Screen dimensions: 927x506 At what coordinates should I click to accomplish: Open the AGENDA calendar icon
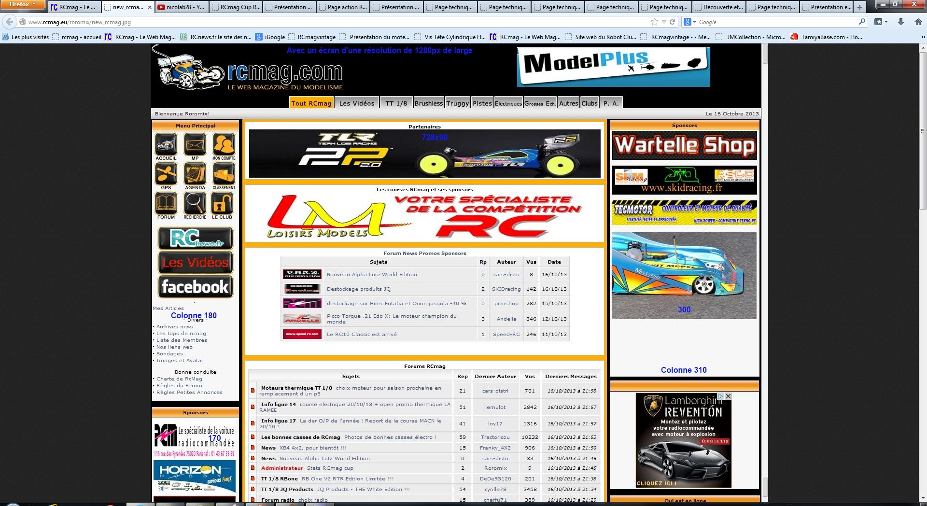point(195,174)
